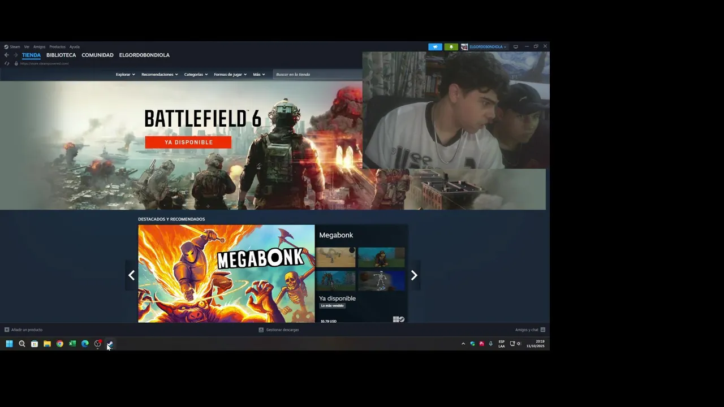
Task: Click the user avatar in the title bar
Action: click(x=464, y=47)
